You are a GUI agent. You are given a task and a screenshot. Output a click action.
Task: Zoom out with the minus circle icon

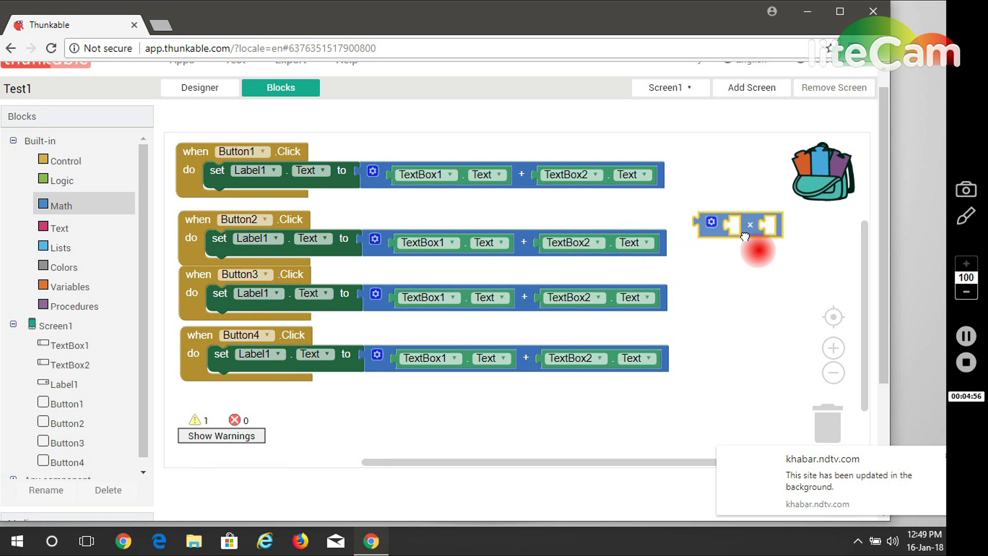pos(833,373)
